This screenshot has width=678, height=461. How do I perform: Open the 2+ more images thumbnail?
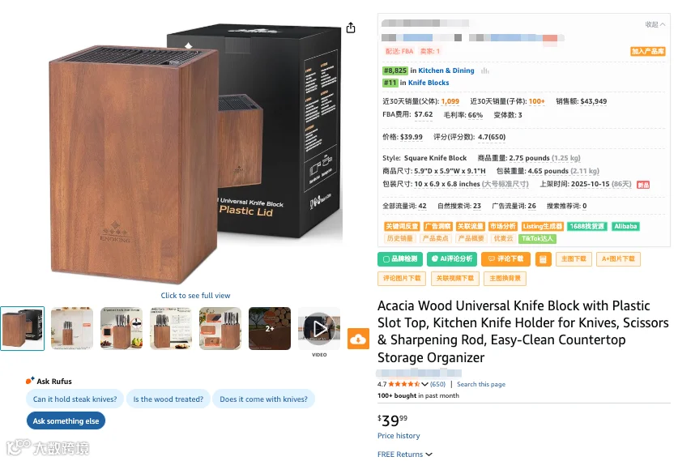[270, 329]
